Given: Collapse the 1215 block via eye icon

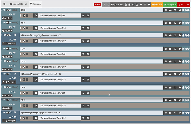Looking at the screenshot, I should tap(4, 61).
